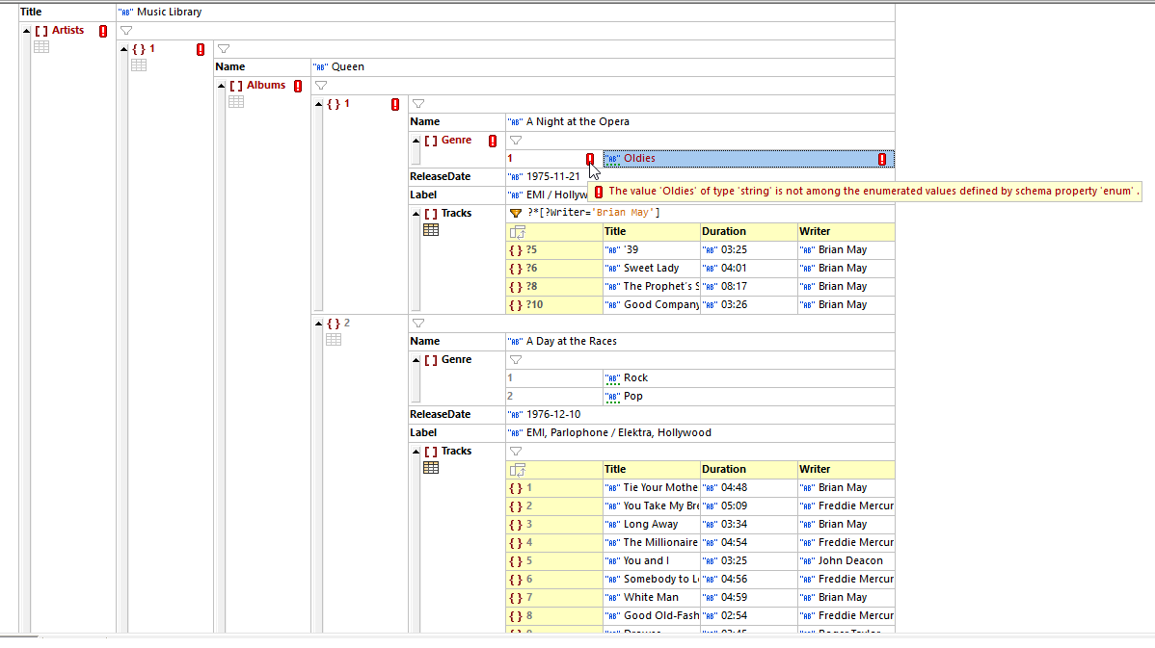Viewport: 1155px width, 648px height.
Task: Click the filter funnel in the Albums row
Action: [321, 86]
